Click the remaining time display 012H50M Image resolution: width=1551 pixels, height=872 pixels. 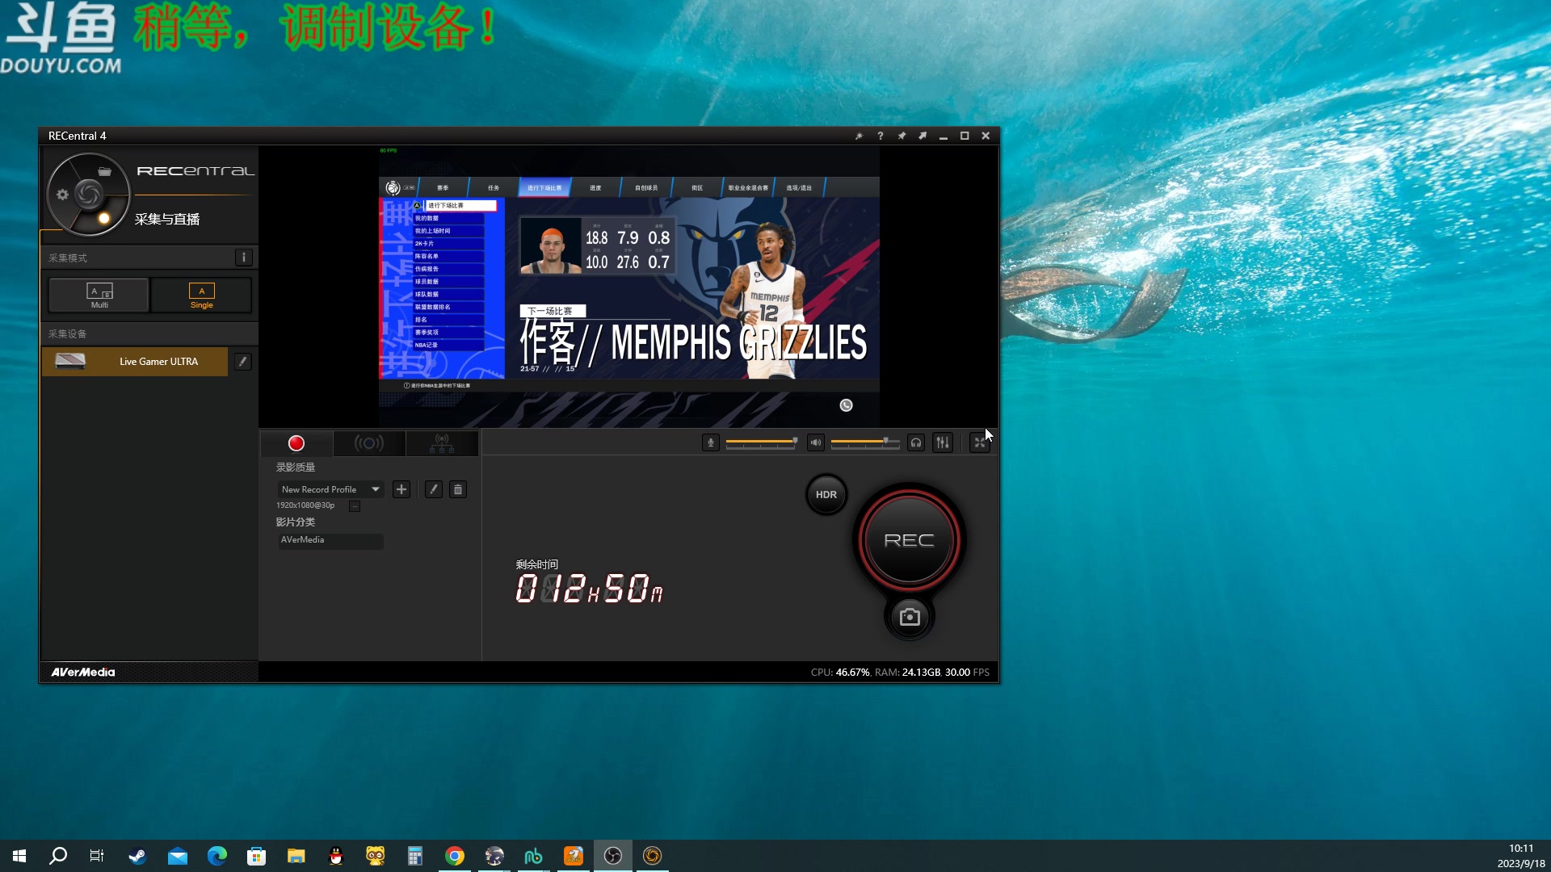coord(590,589)
